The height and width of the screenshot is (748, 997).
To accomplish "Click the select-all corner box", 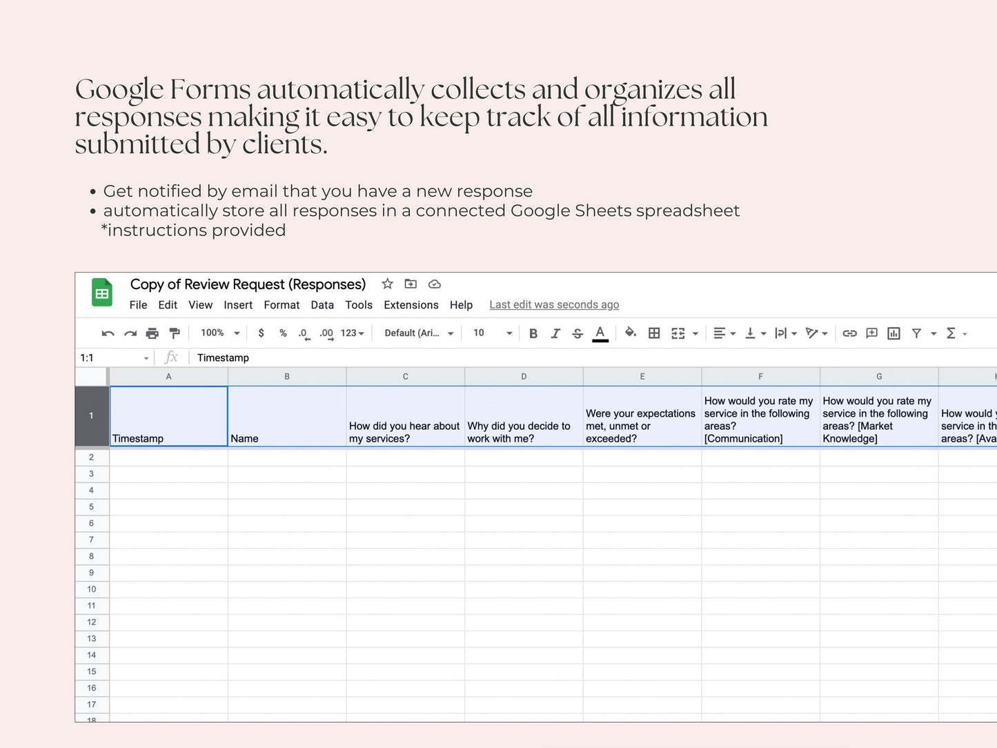I will point(92,377).
